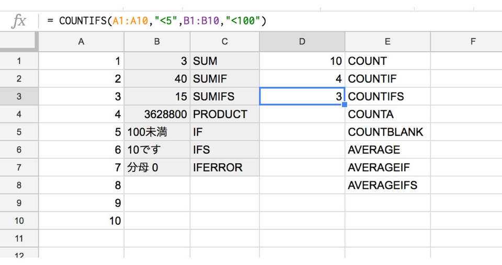Click the COUNTIFS formula bar text
This screenshot has height=265, width=502.
tap(157, 21)
